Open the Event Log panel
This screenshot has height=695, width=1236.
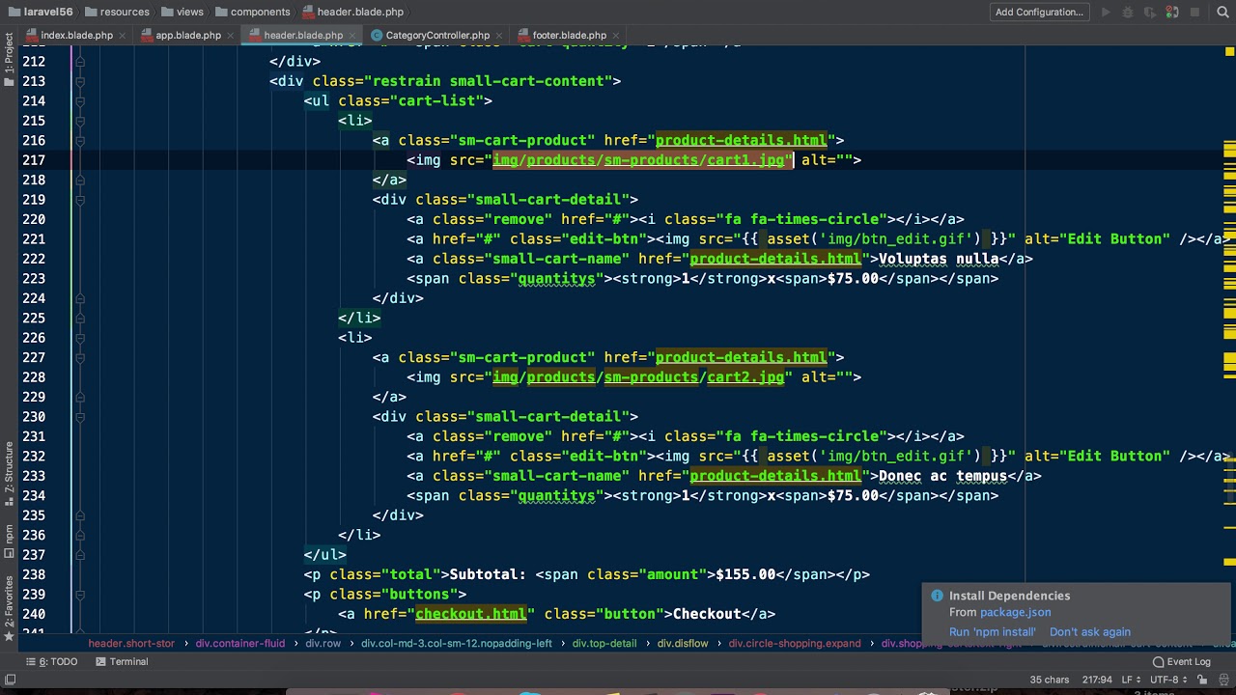tap(1181, 661)
